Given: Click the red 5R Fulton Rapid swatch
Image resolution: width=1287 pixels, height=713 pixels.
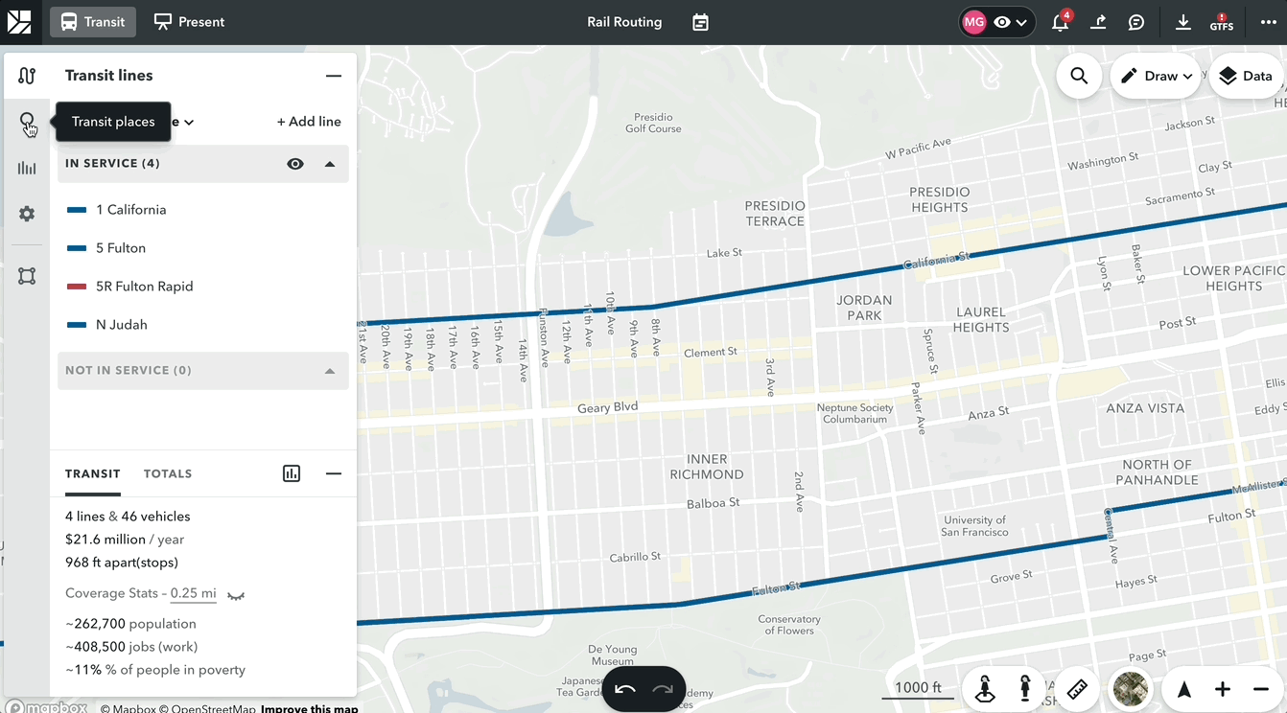Looking at the screenshot, I should (x=77, y=287).
